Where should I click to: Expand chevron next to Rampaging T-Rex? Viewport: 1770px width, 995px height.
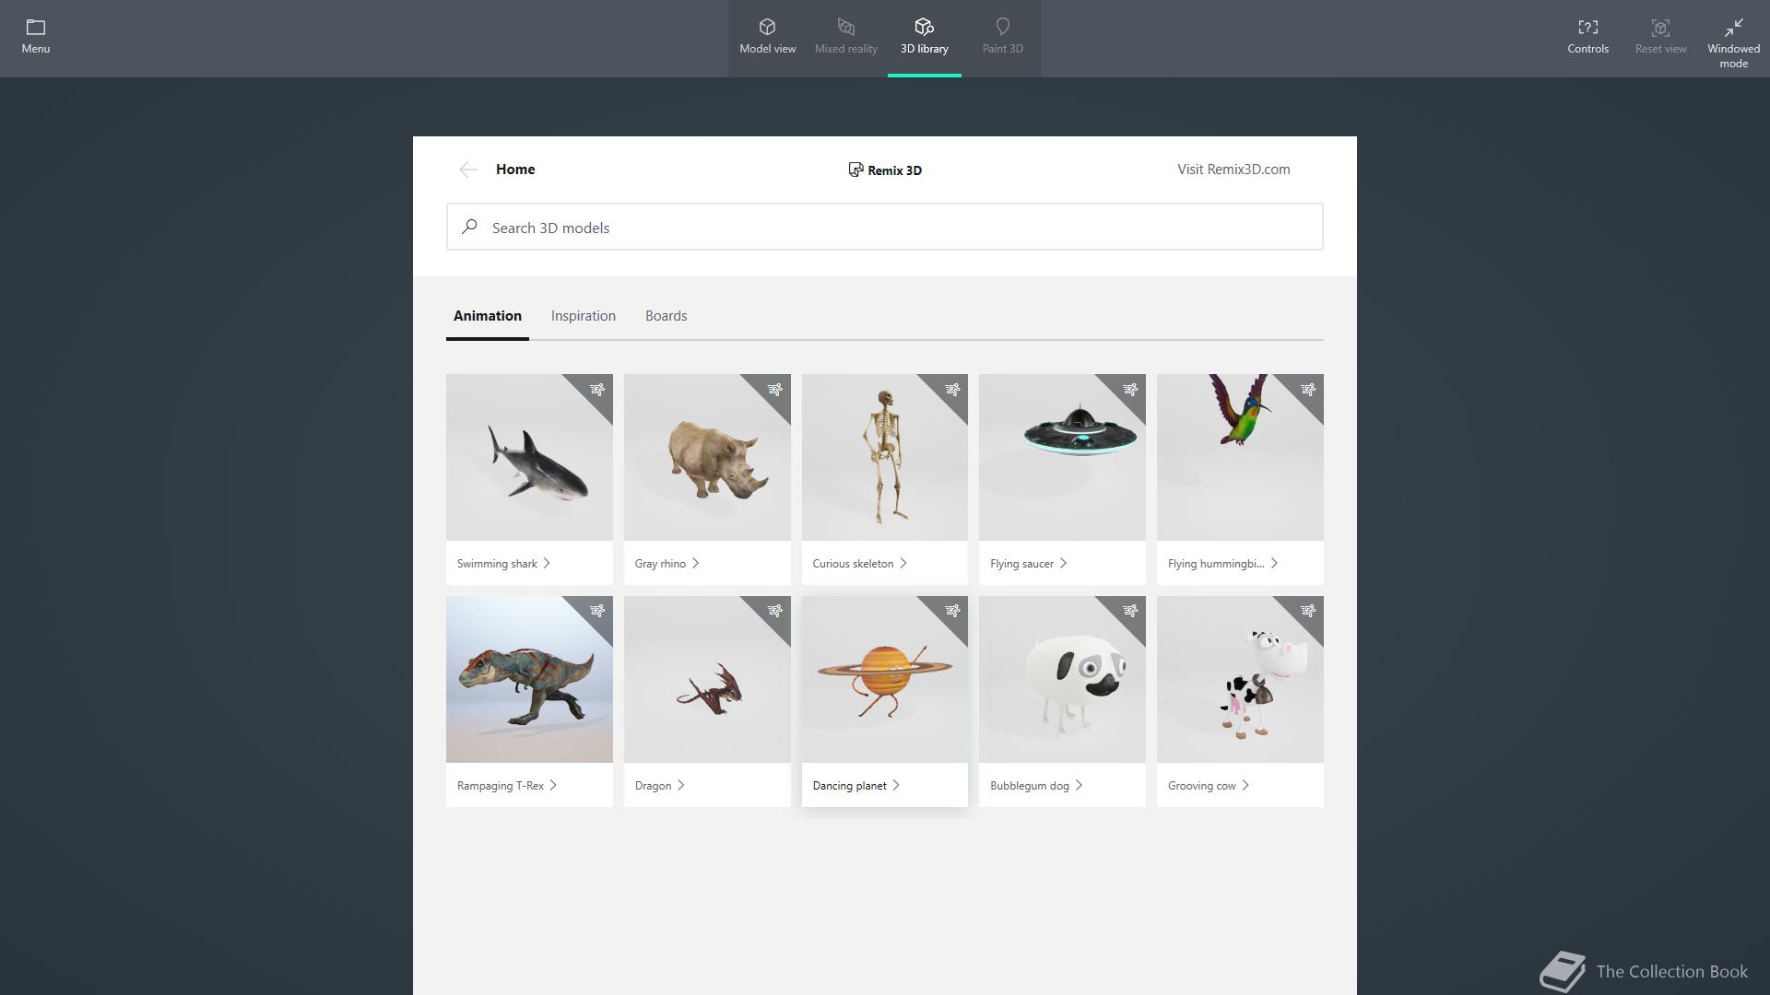click(x=553, y=785)
